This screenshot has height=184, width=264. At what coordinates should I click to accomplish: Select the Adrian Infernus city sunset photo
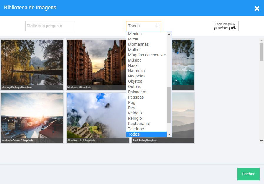[x=32, y=118]
